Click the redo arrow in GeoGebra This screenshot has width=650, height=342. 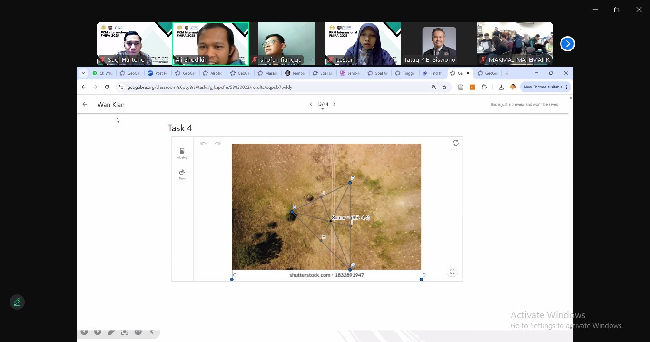point(217,144)
